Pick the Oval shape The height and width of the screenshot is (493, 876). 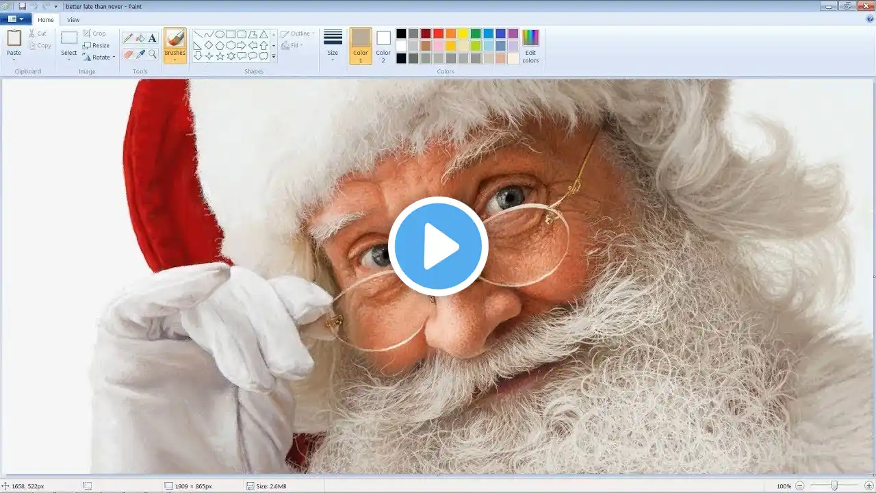coord(220,34)
